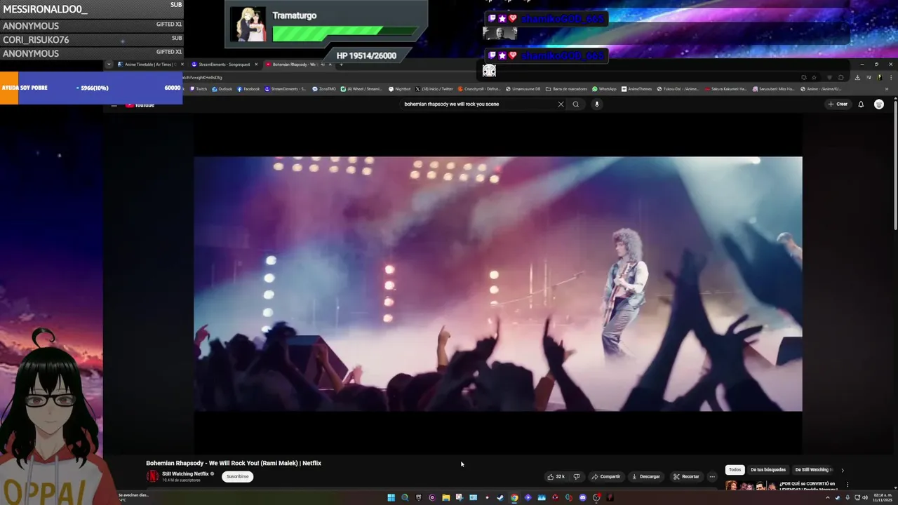This screenshot has width=898, height=505.
Task: Focus the YouTube search input field
Action: (479, 104)
